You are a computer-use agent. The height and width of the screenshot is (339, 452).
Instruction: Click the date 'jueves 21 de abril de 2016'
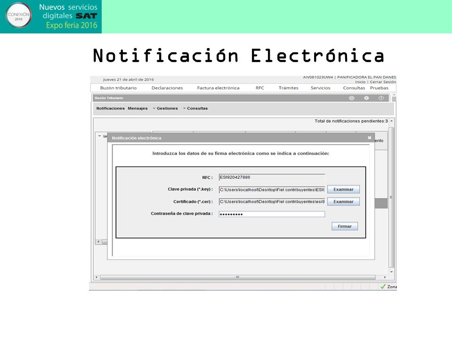coord(128,80)
